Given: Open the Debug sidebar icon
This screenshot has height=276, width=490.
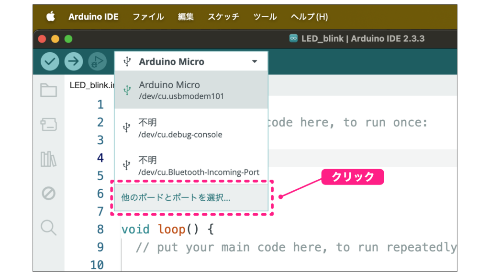Looking at the screenshot, I should pos(48,194).
